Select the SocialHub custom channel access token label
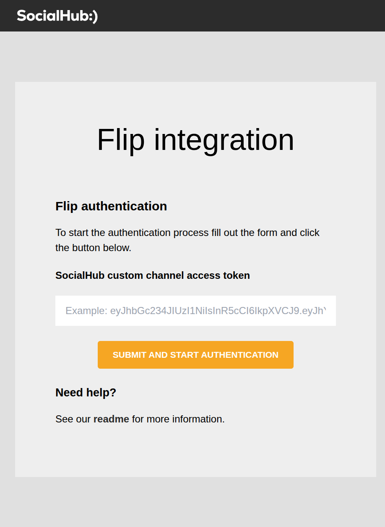 (153, 275)
